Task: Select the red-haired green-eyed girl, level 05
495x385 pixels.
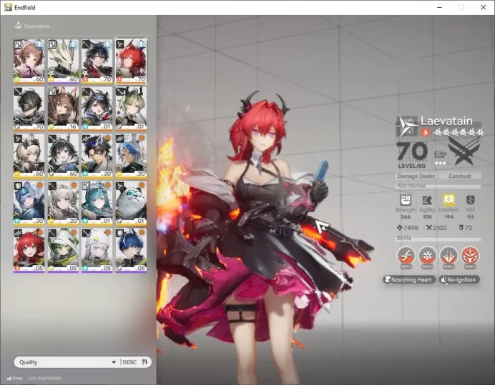Action: point(29,251)
